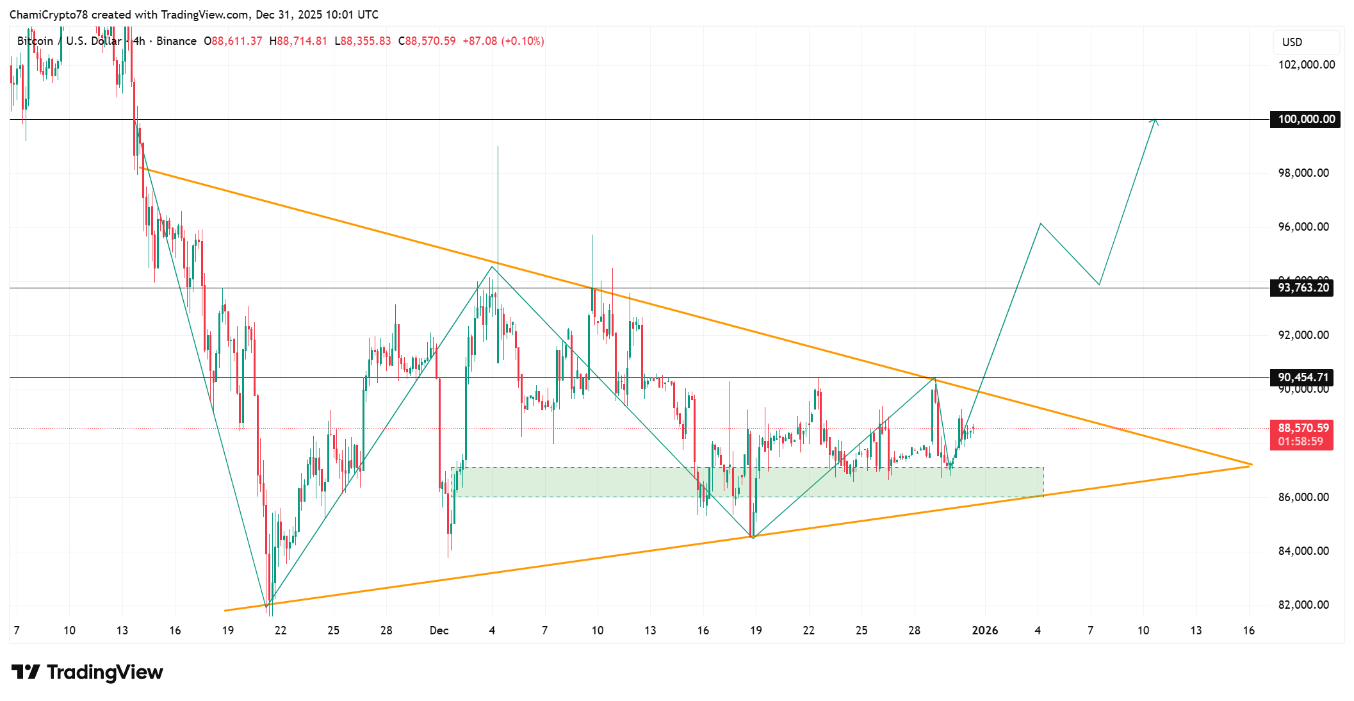The width and height of the screenshot is (1354, 701).
Task: Click the +0.10% change percentage
Action: [522, 40]
